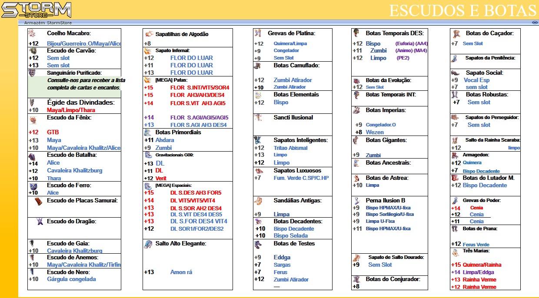The image size is (539, 298).
Task: Select the Botas do Lutador M. icon
Action: [x=455, y=178]
